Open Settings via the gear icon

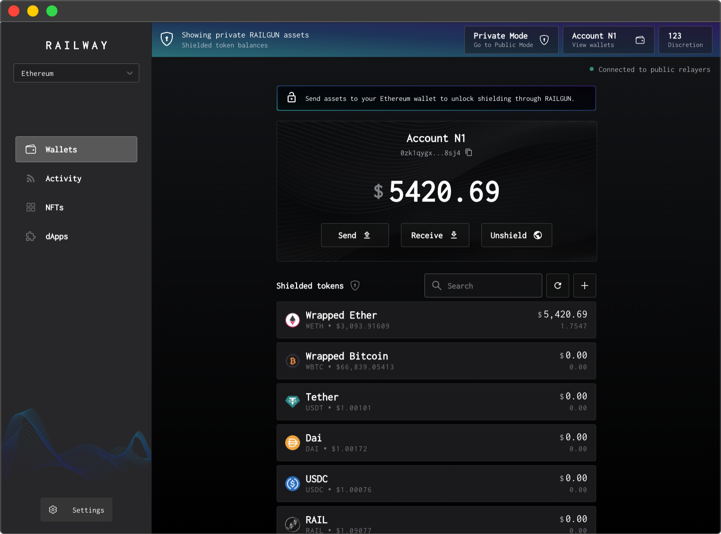pos(53,510)
